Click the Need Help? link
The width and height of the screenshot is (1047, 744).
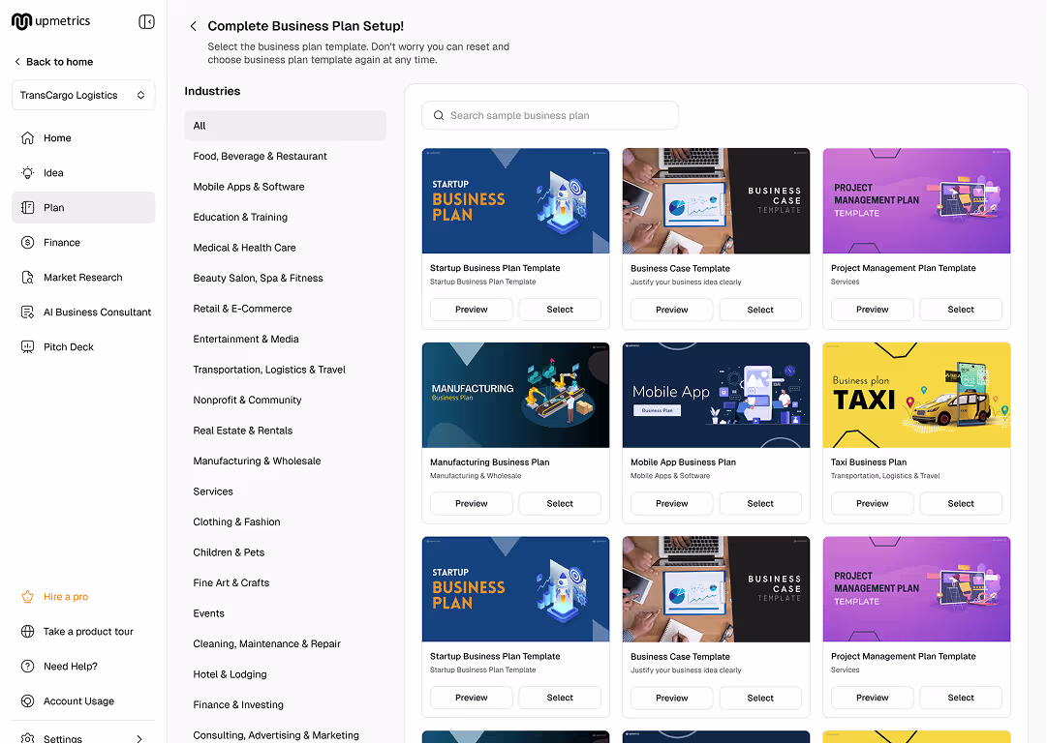click(70, 666)
